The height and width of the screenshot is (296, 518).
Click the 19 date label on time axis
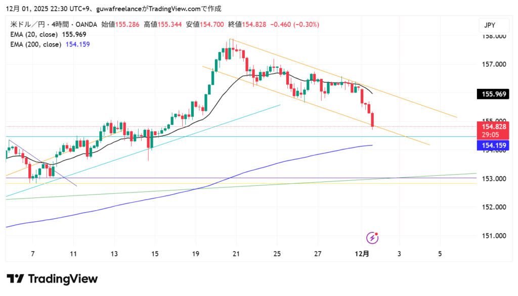pos(196,254)
